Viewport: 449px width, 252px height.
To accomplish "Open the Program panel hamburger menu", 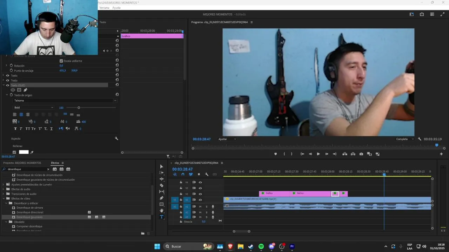I will pyautogui.click(x=252, y=22).
